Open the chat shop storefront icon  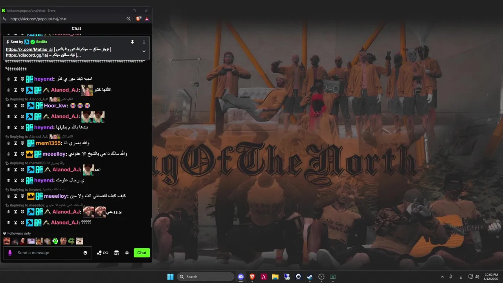(116, 253)
